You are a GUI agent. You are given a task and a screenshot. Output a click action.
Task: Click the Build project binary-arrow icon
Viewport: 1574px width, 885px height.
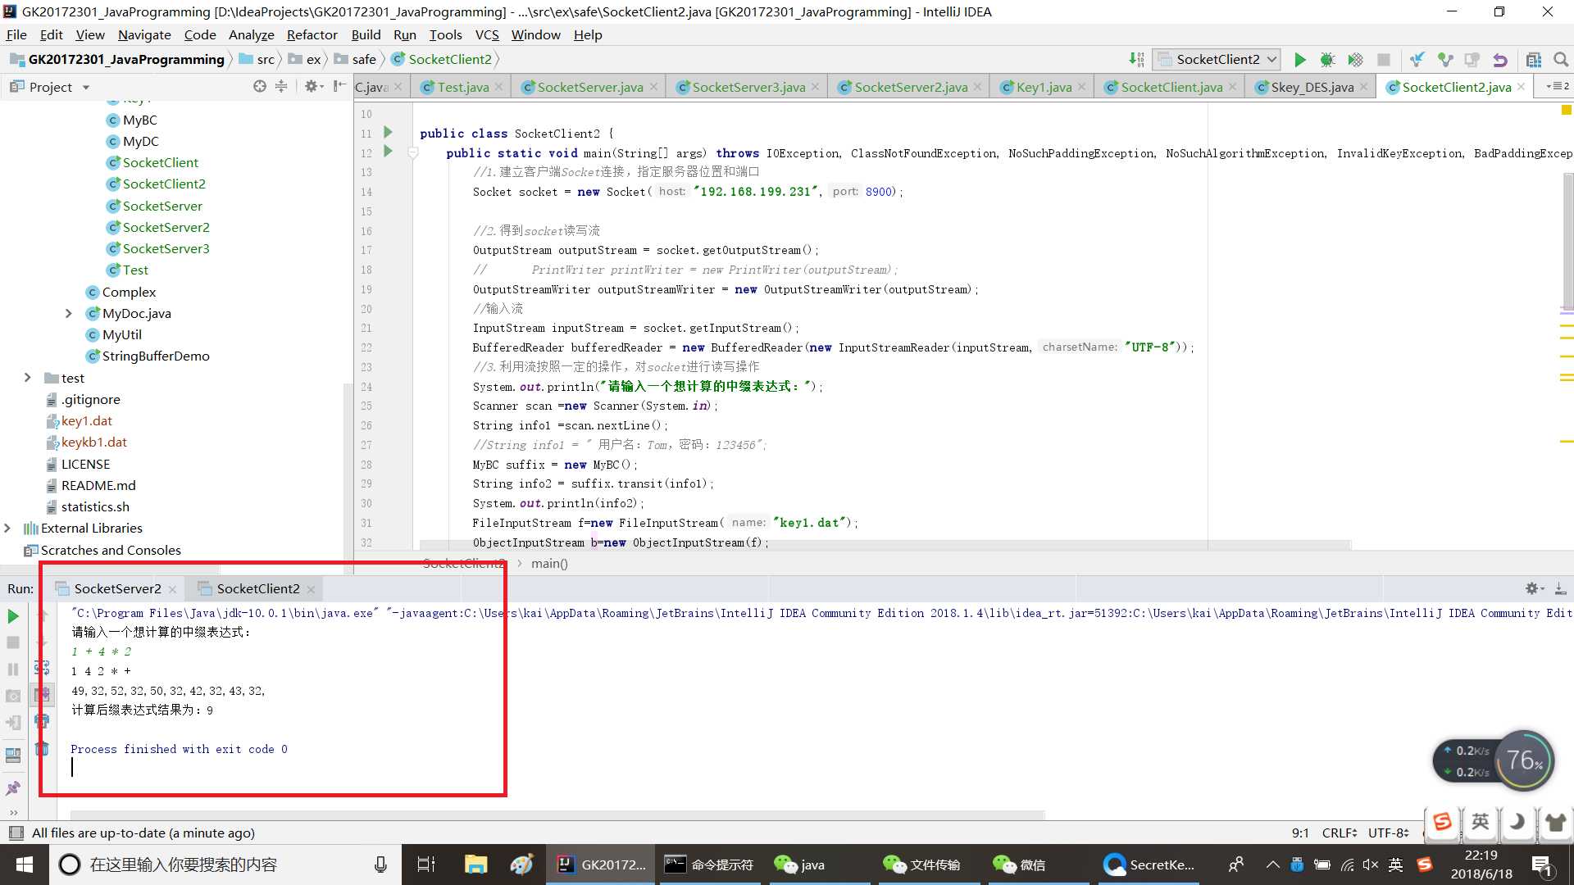[1136, 59]
